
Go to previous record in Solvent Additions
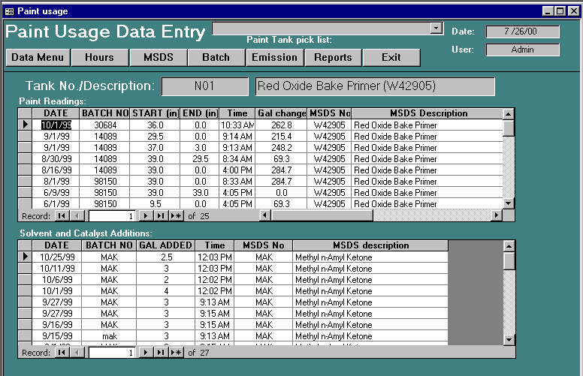pos(77,352)
